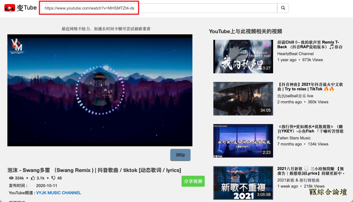Select the 360p quality button
Screen dimensions: 353x202
(x=180, y=155)
